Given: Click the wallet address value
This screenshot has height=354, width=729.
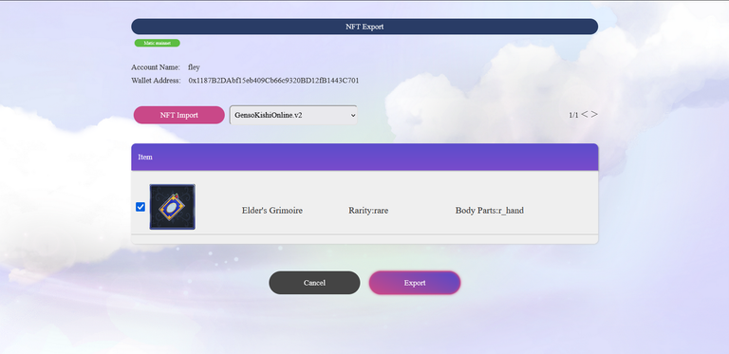Looking at the screenshot, I should (x=273, y=81).
